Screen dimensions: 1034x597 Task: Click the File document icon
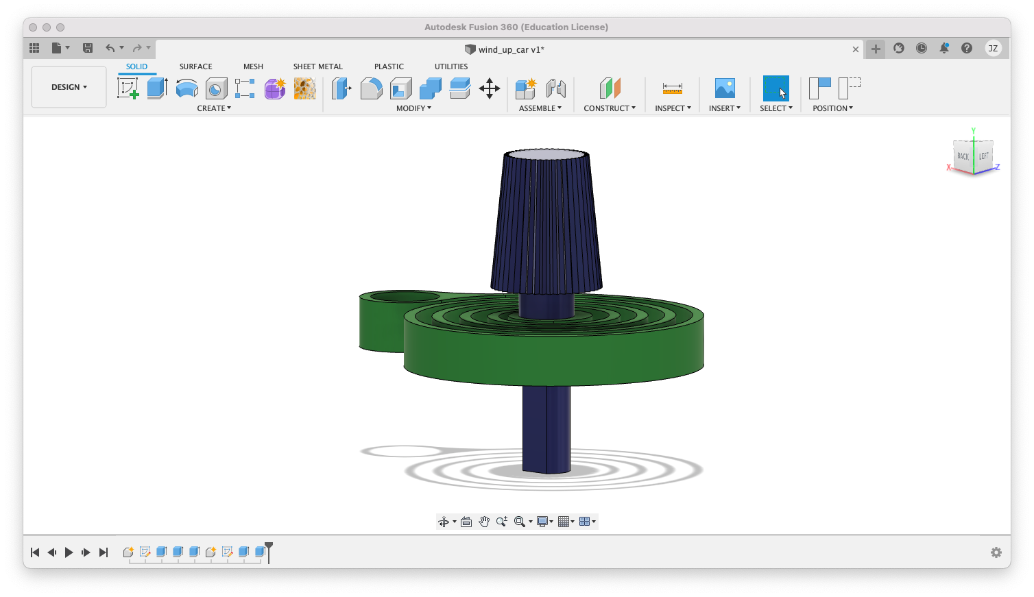(x=57, y=48)
